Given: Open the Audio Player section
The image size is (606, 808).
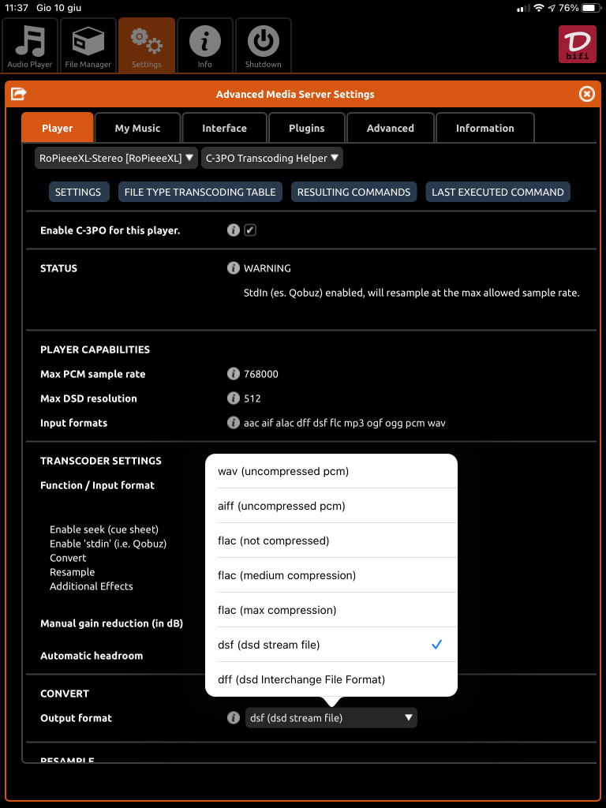Looking at the screenshot, I should (x=30, y=45).
